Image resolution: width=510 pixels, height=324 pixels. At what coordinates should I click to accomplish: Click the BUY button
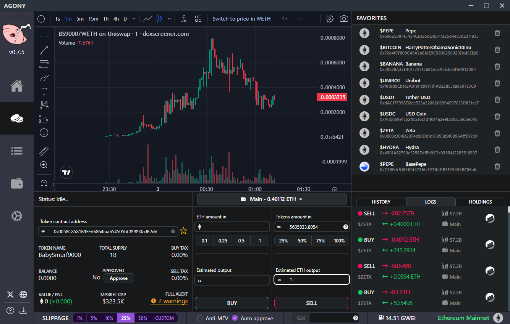(x=232, y=303)
